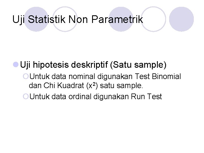Viewport: 204px width, 153px height.
Task: Click the line 'Untuk data ordinal digunakan Run Test'
Action: [96, 97]
